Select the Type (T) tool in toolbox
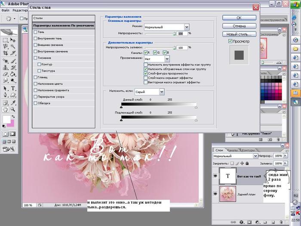The height and width of the screenshot is (226, 301). [x=13, y=88]
